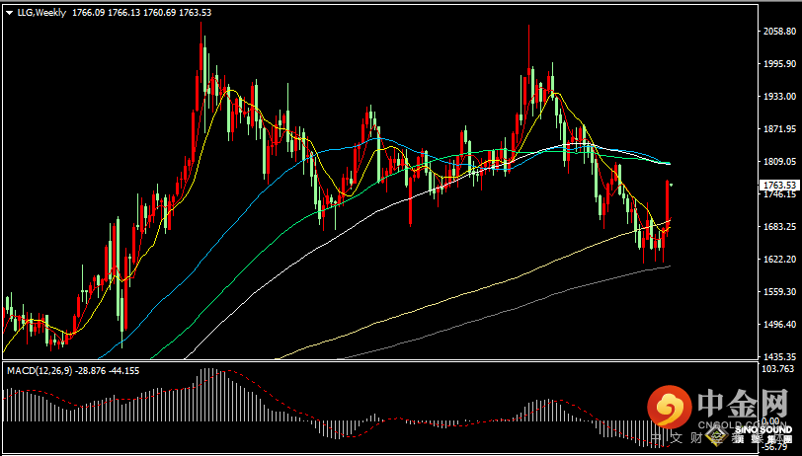Click the 103.763 MACD scale label
802x456 pixels.
[x=779, y=369]
